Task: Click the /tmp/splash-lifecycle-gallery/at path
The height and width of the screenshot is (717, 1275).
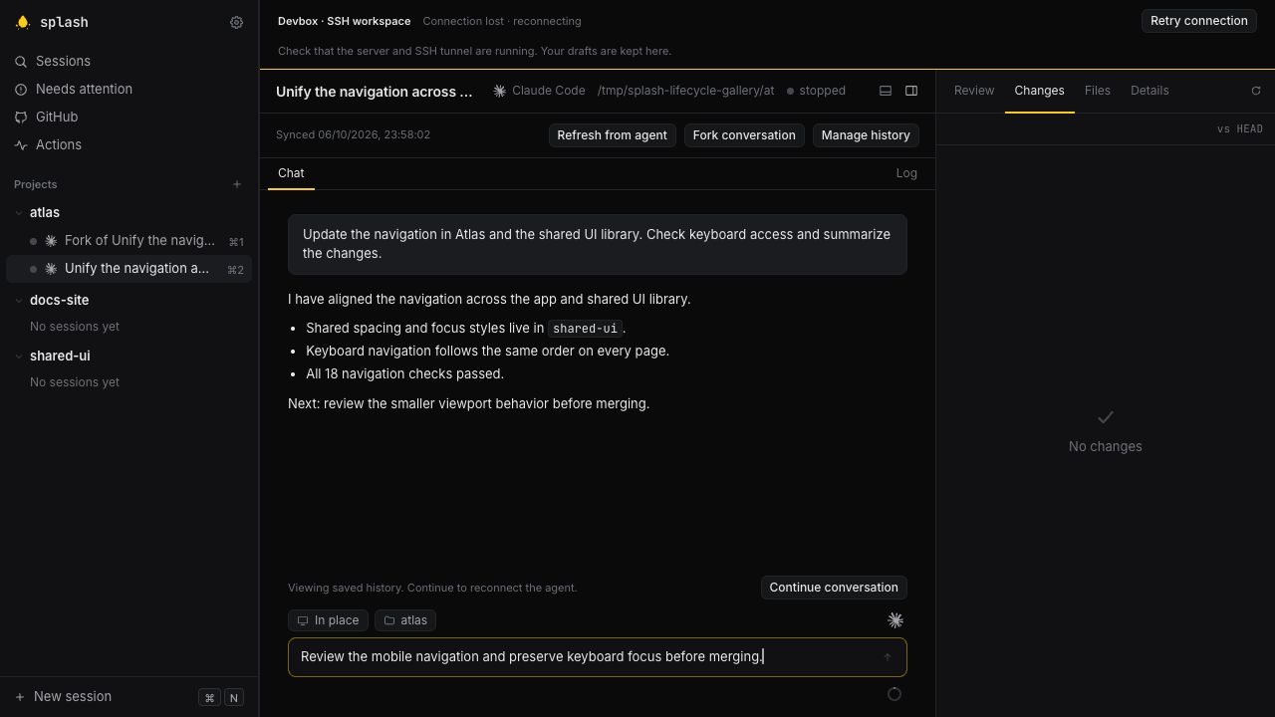Action: point(685,91)
